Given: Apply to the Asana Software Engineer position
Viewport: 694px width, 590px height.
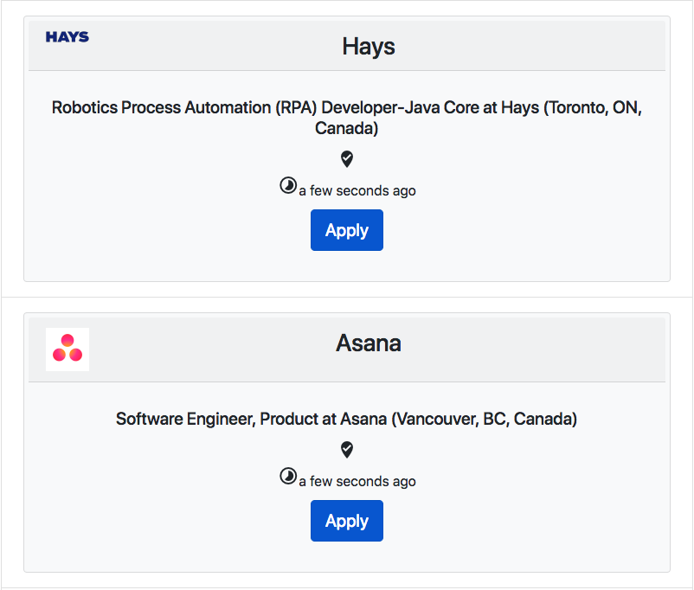Looking at the screenshot, I should pos(346,521).
